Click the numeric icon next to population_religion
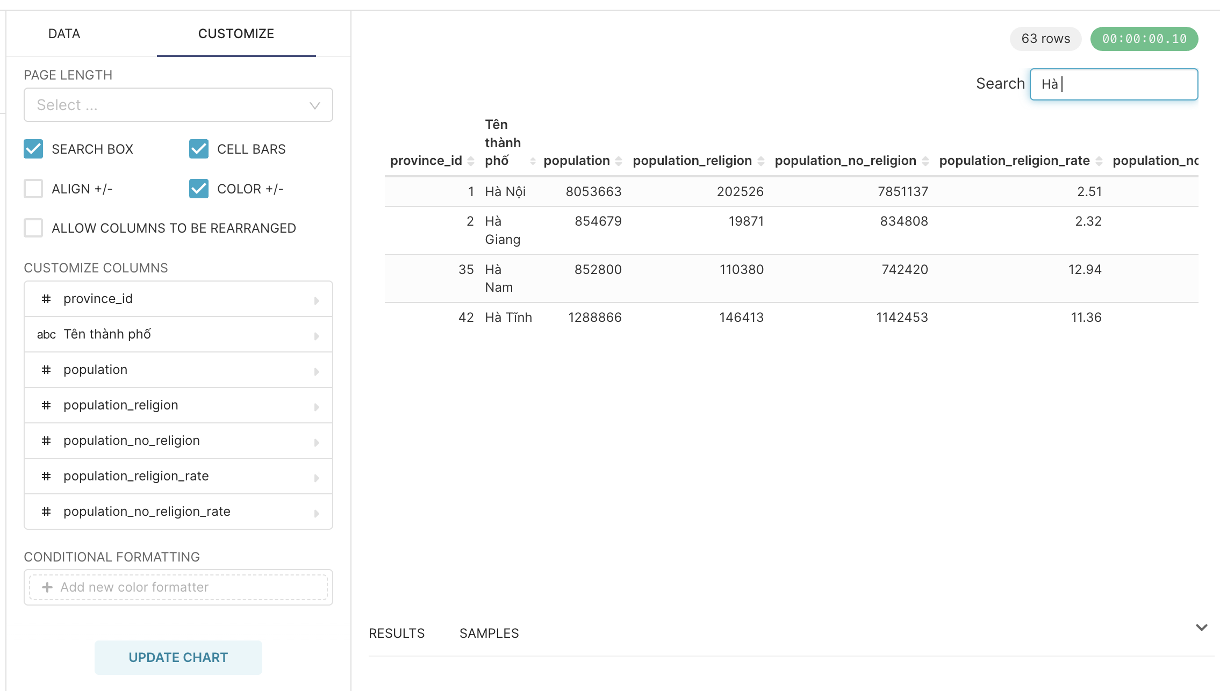This screenshot has height=691, width=1220. click(46, 405)
